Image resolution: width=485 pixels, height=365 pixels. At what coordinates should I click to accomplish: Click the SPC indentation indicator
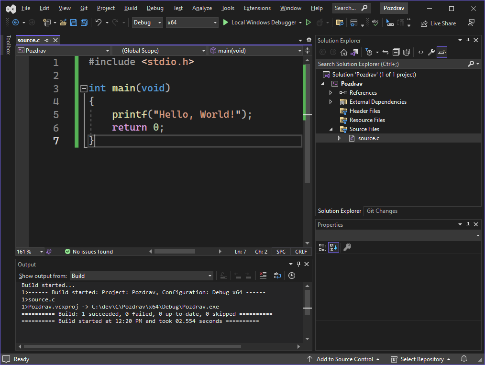click(281, 252)
